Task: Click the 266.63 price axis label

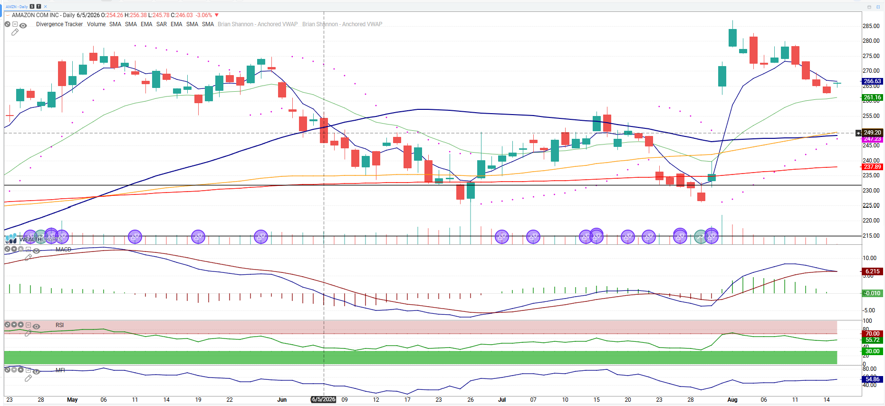Action: 872,81
